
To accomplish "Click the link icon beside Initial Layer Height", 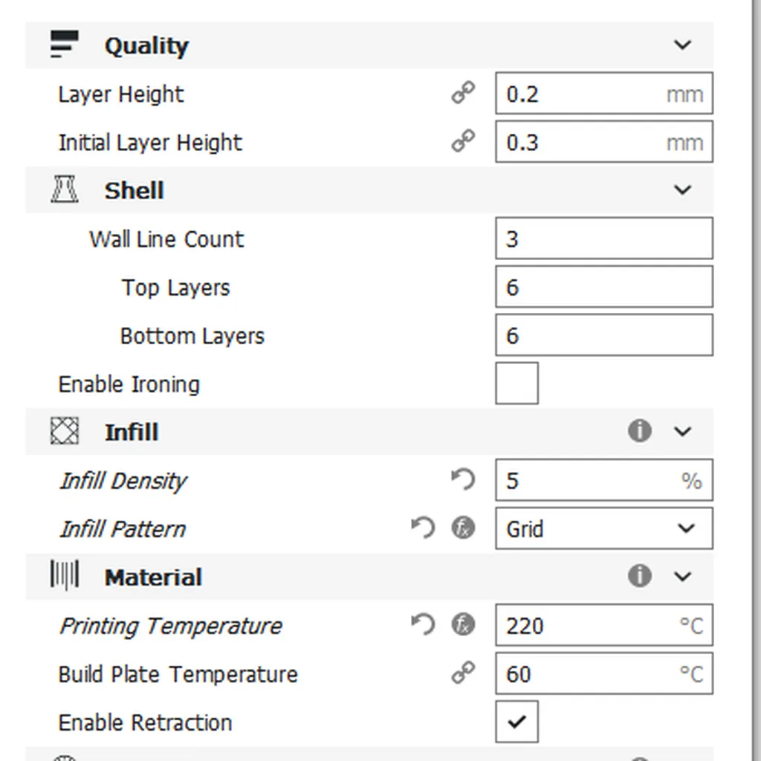I will coord(463,142).
